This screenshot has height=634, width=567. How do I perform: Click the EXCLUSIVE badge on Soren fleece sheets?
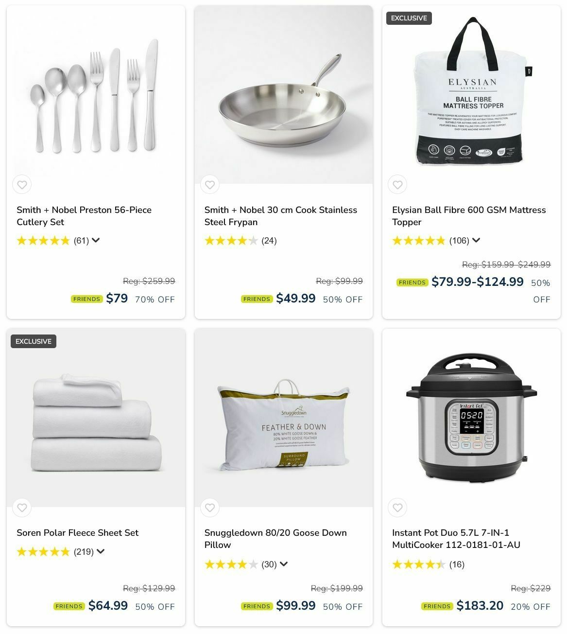[x=34, y=341]
